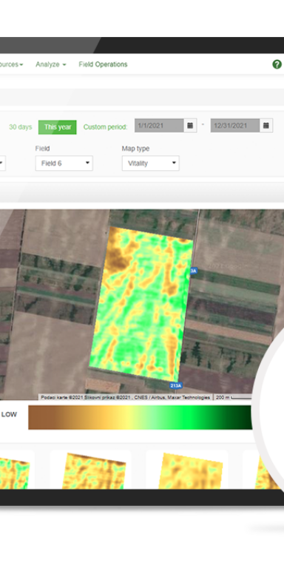This screenshot has width=284, height=568.
Task: Open the partially visible Resources menu
Action: click(11, 64)
